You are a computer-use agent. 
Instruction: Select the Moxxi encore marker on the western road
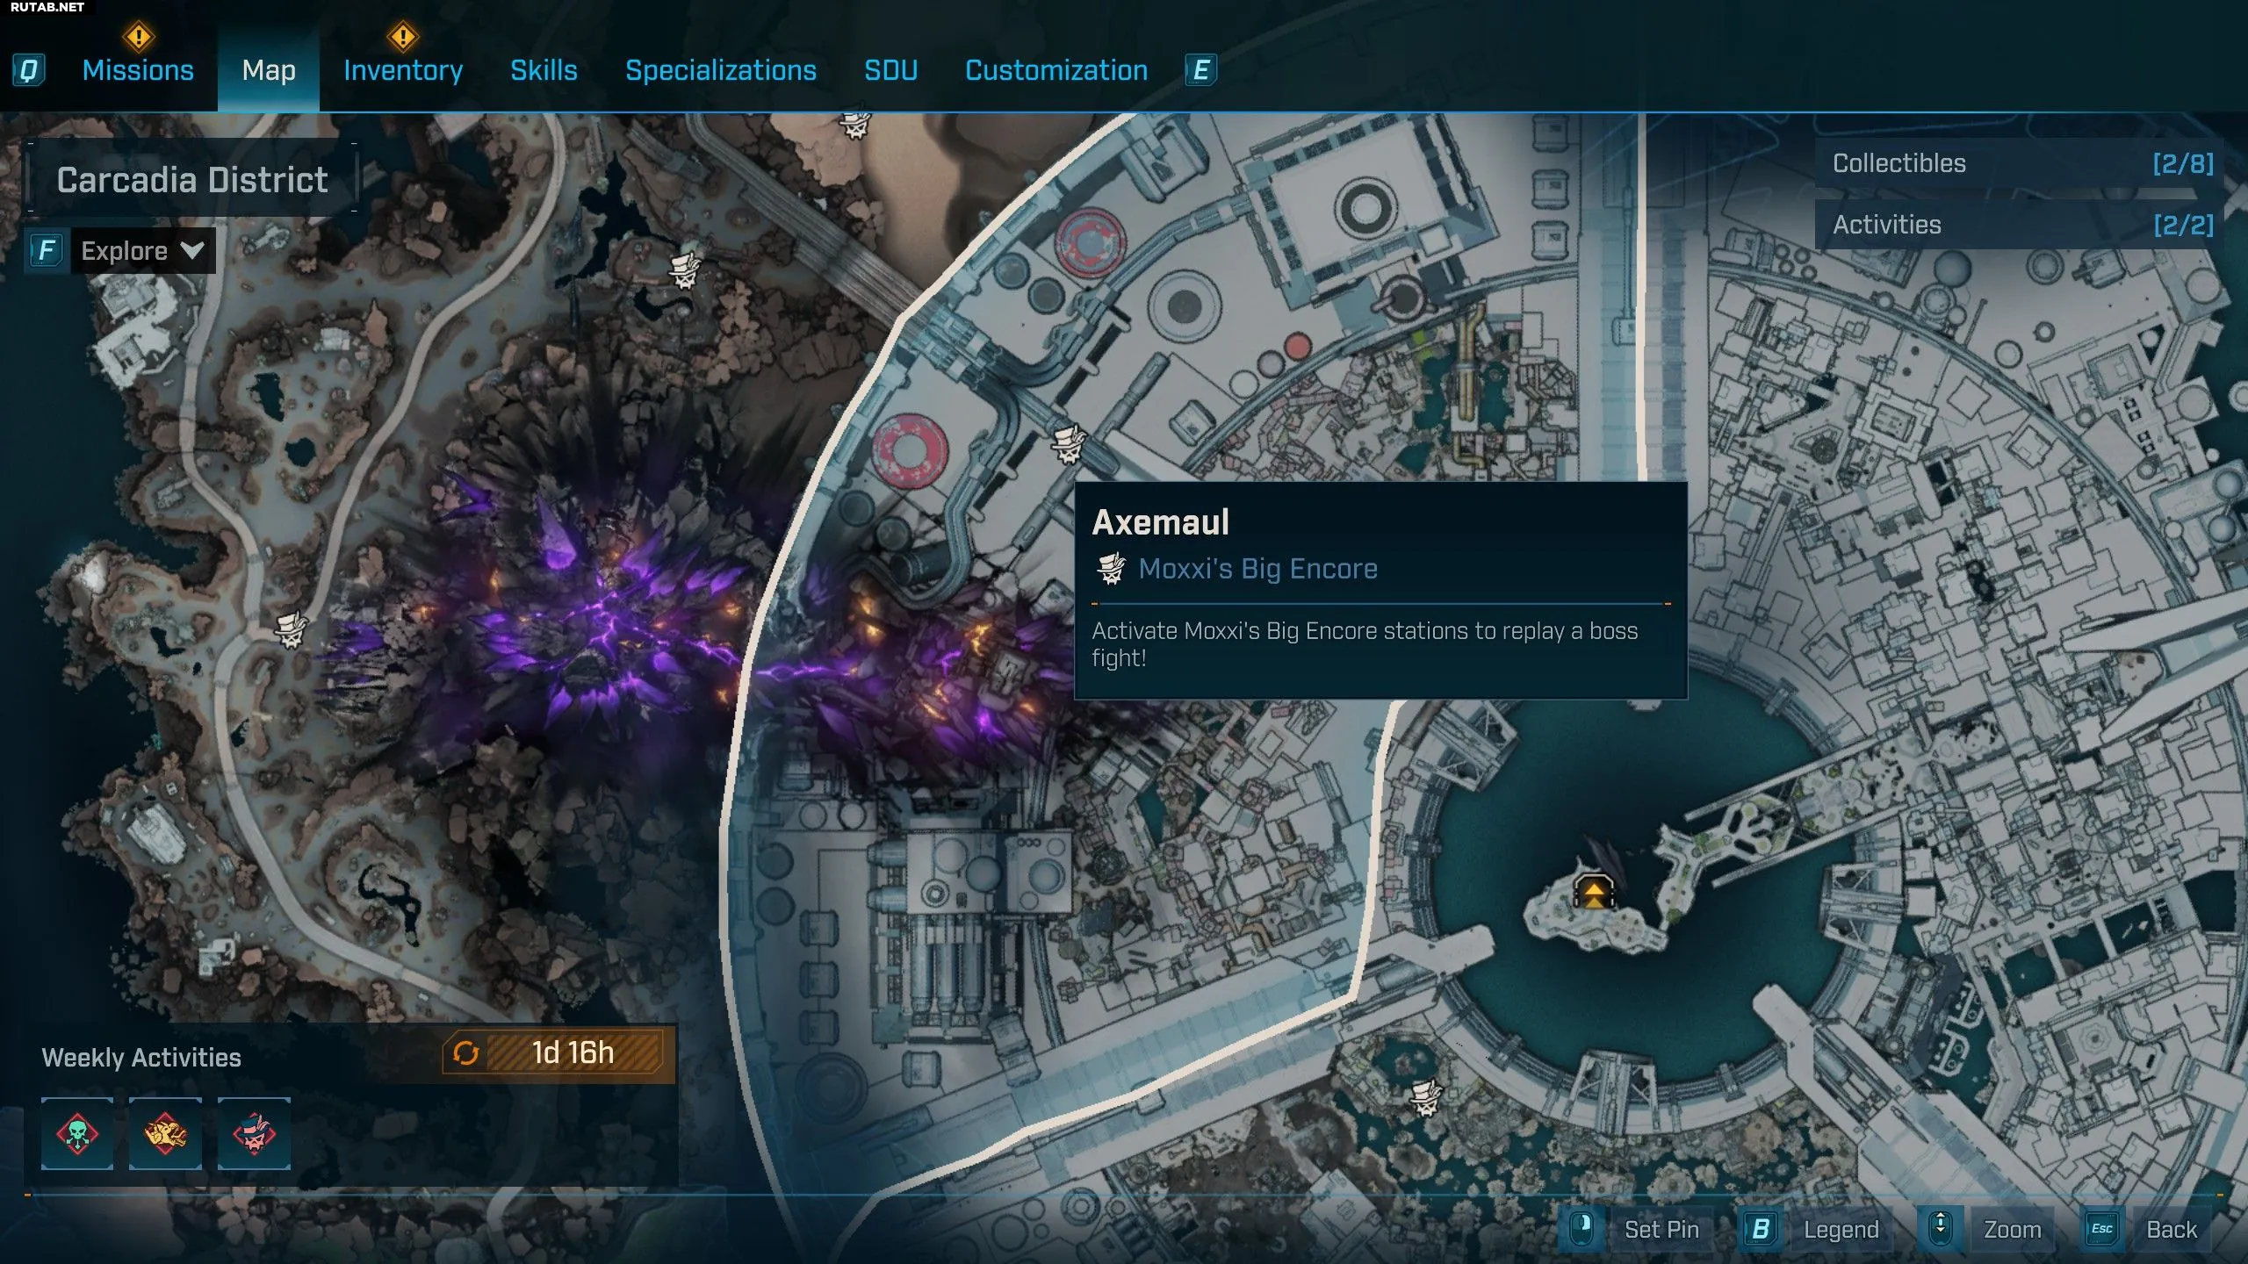291,629
